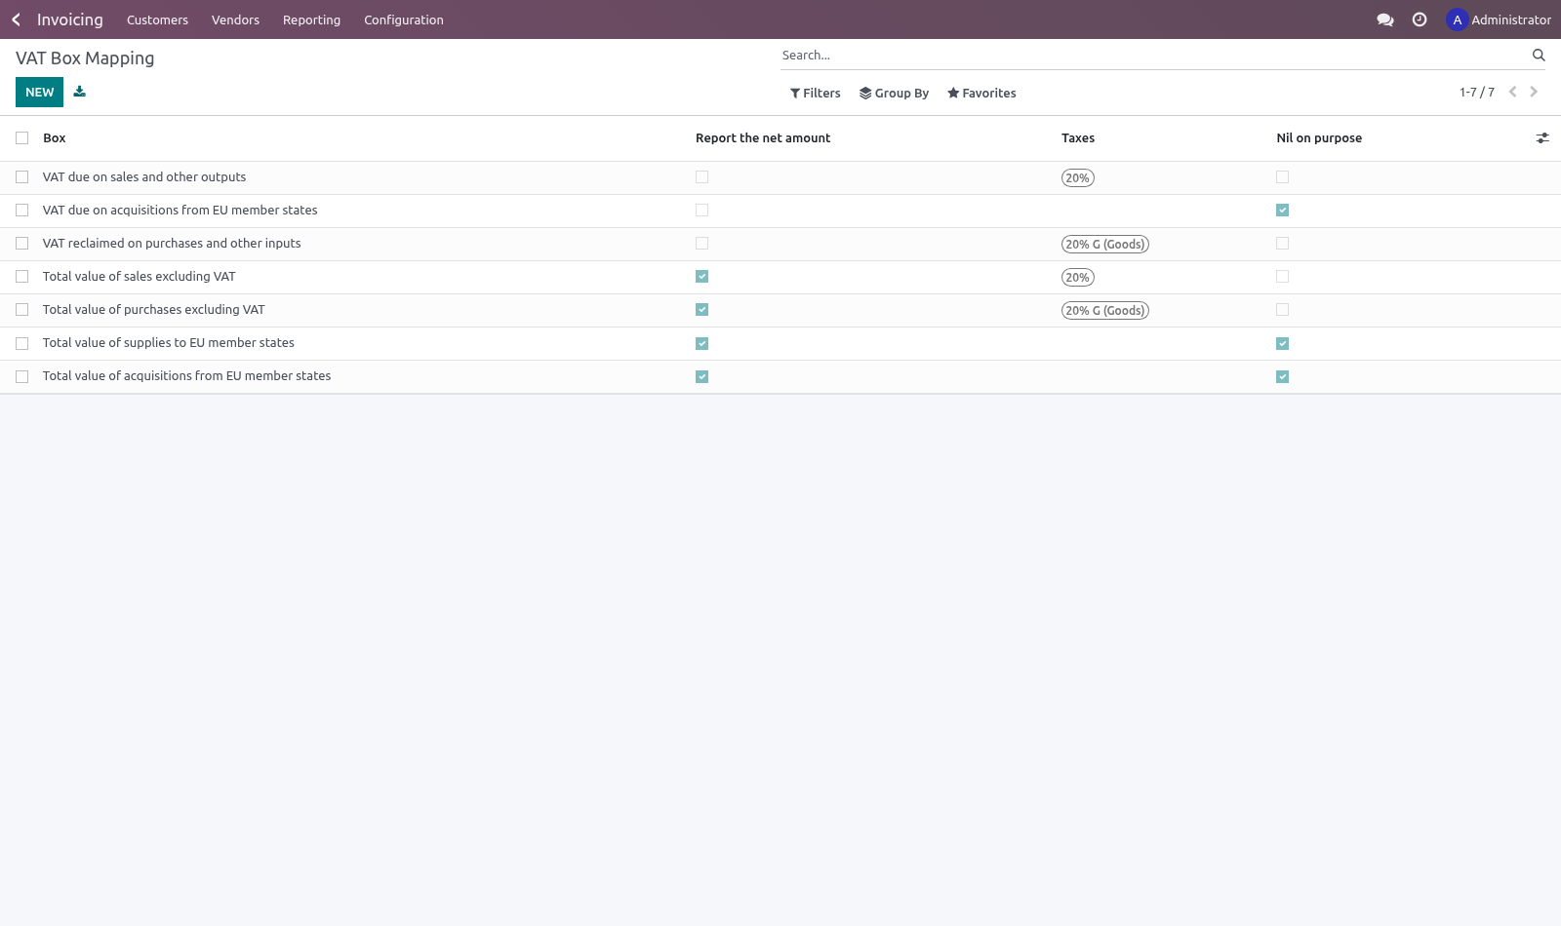Sort by Report the net amount header

[763, 138]
